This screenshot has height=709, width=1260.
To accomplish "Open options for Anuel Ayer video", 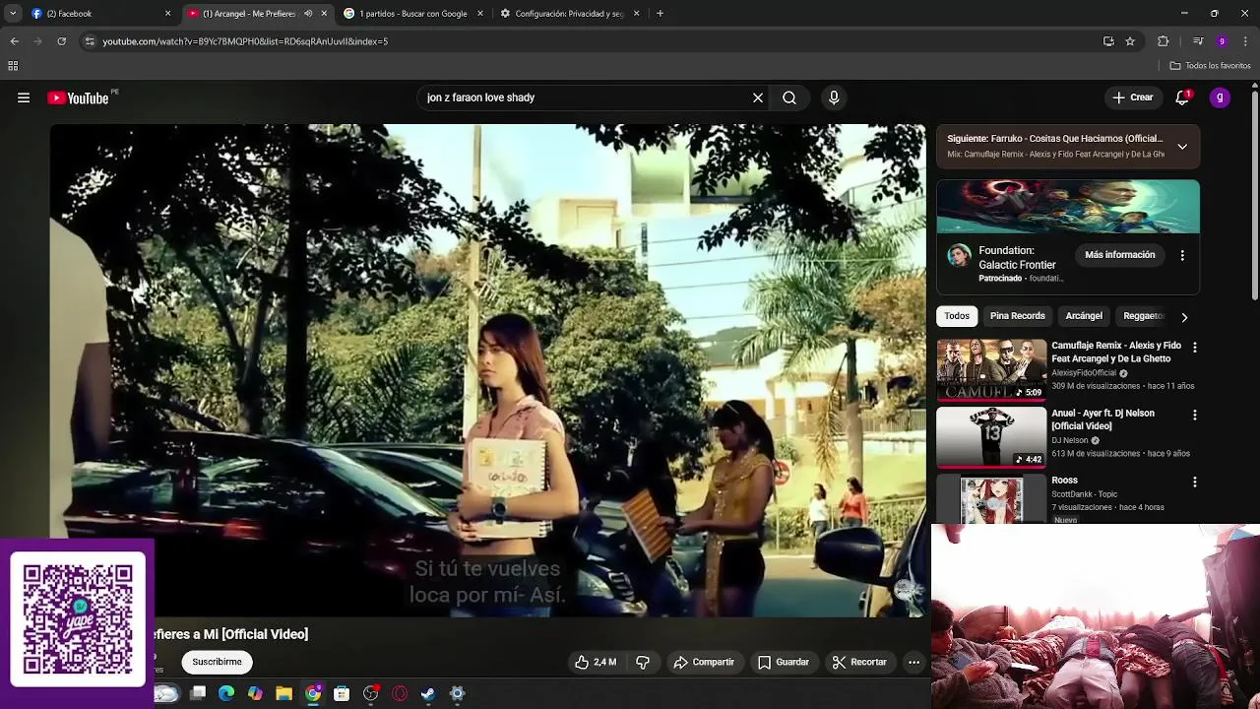I will 1195,416.
